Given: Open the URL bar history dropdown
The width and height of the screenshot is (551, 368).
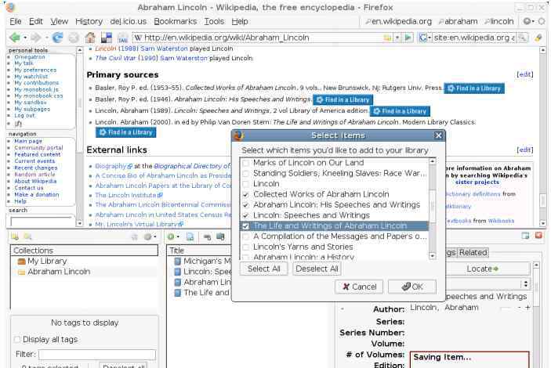Looking at the screenshot, I should click(397, 38).
